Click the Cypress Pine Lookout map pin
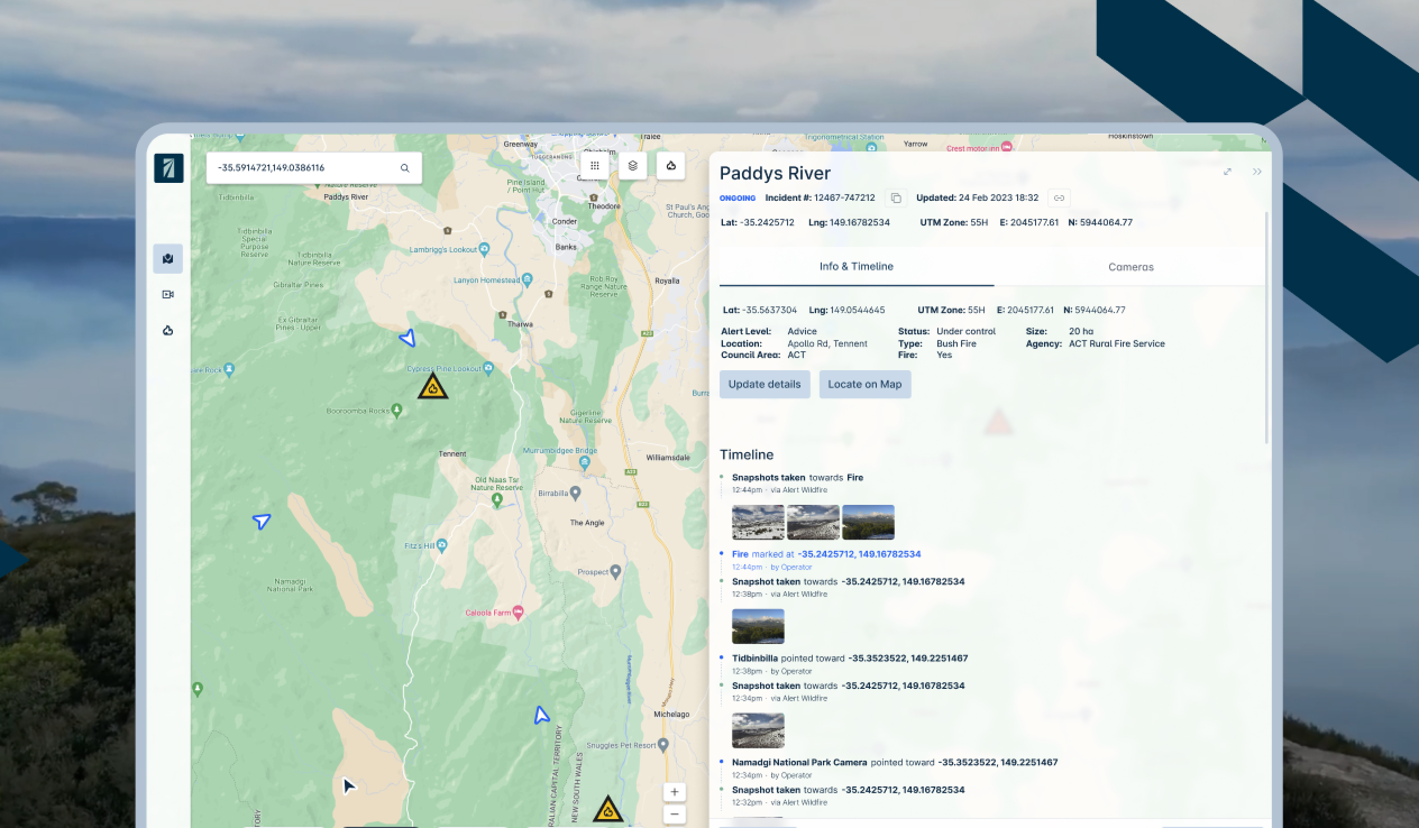This screenshot has width=1419, height=828. pos(488,368)
